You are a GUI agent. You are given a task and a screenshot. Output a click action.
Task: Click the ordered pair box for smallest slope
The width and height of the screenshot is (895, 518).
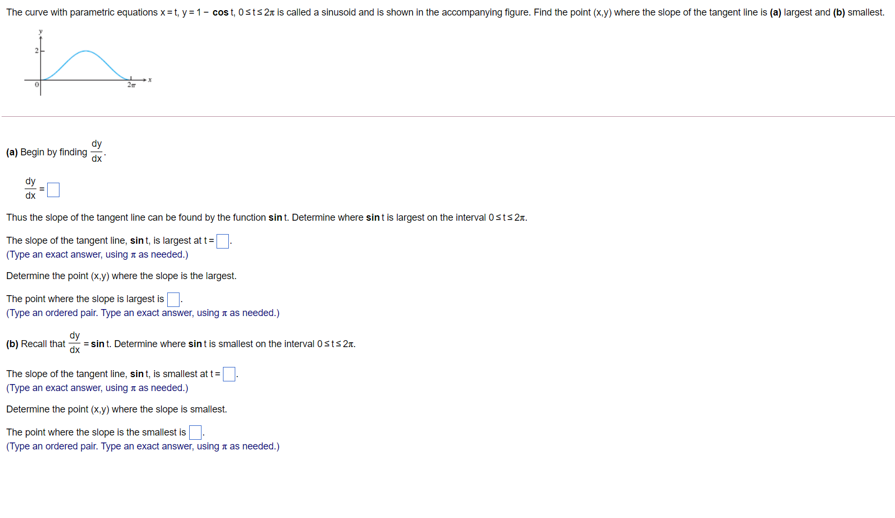[195, 432]
